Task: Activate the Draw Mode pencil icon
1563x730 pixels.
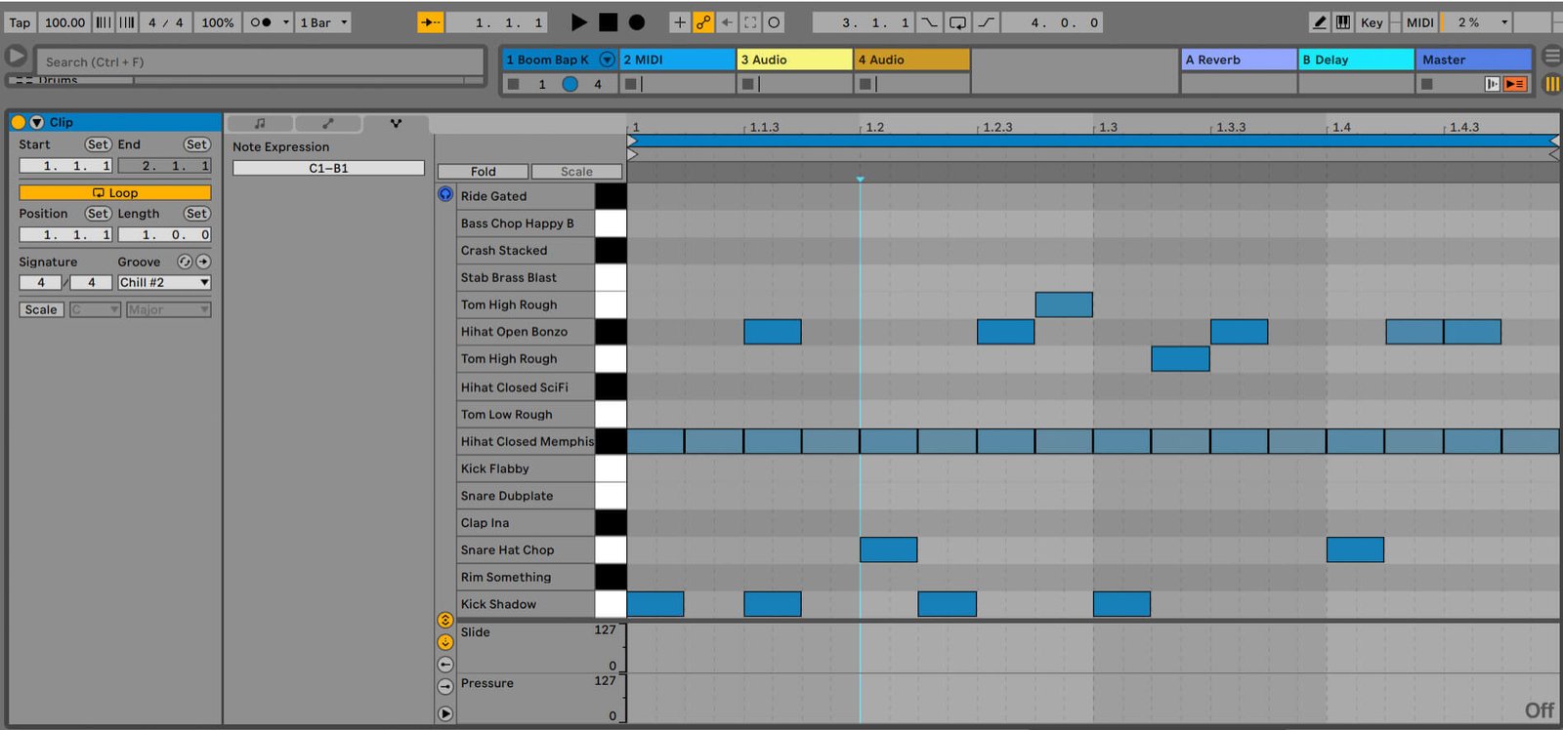Action: click(x=1319, y=21)
